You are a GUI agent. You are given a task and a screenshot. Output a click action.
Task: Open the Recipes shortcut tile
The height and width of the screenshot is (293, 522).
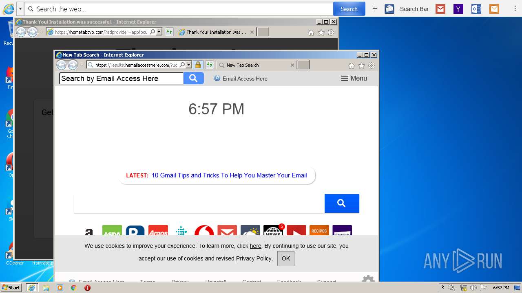coord(319,230)
